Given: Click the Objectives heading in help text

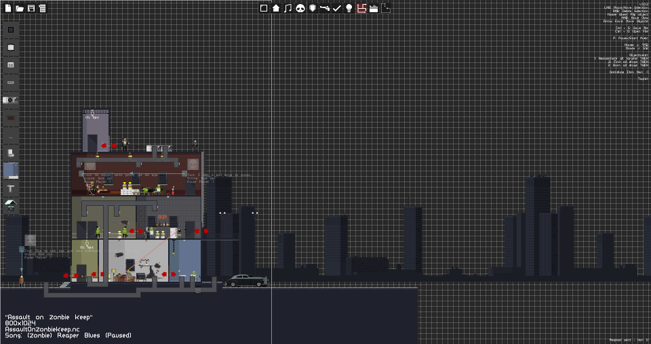Looking at the screenshot, I should point(638,55).
